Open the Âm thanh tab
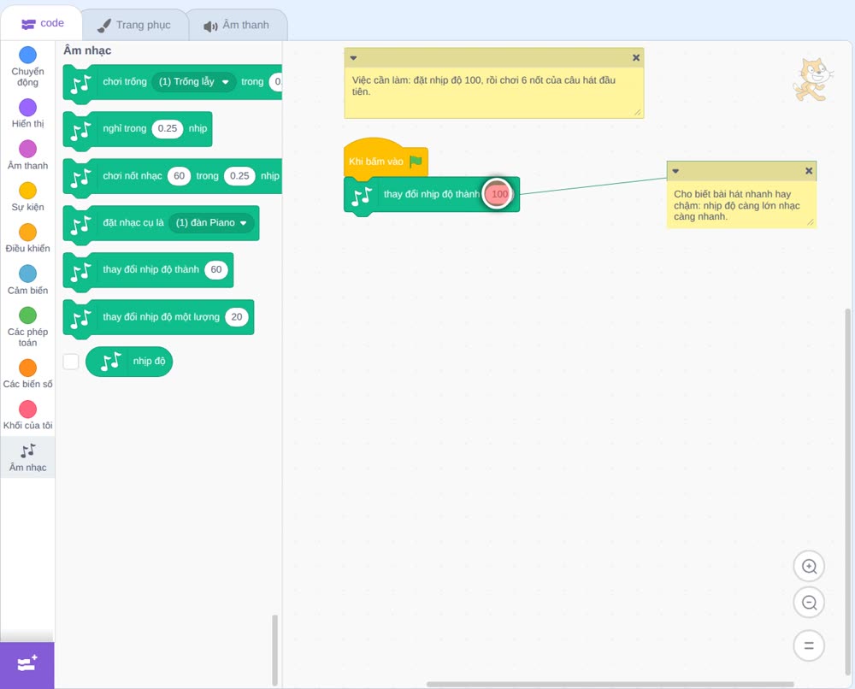This screenshot has width=855, height=689. [237, 25]
